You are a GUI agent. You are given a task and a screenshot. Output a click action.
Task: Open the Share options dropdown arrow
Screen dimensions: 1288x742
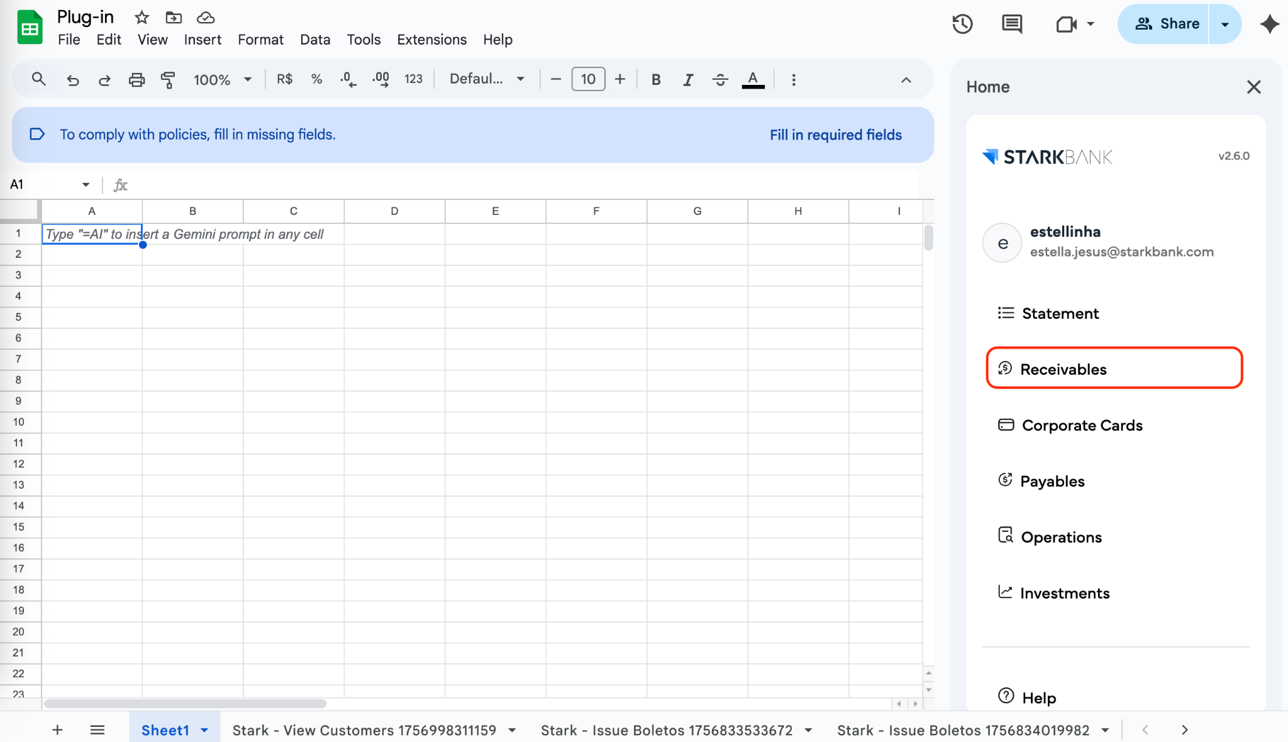1224,25
